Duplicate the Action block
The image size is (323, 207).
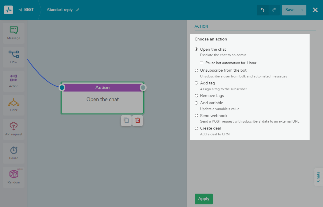pyautogui.click(x=126, y=120)
